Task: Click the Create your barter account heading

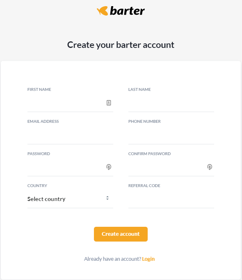Action: tap(121, 45)
